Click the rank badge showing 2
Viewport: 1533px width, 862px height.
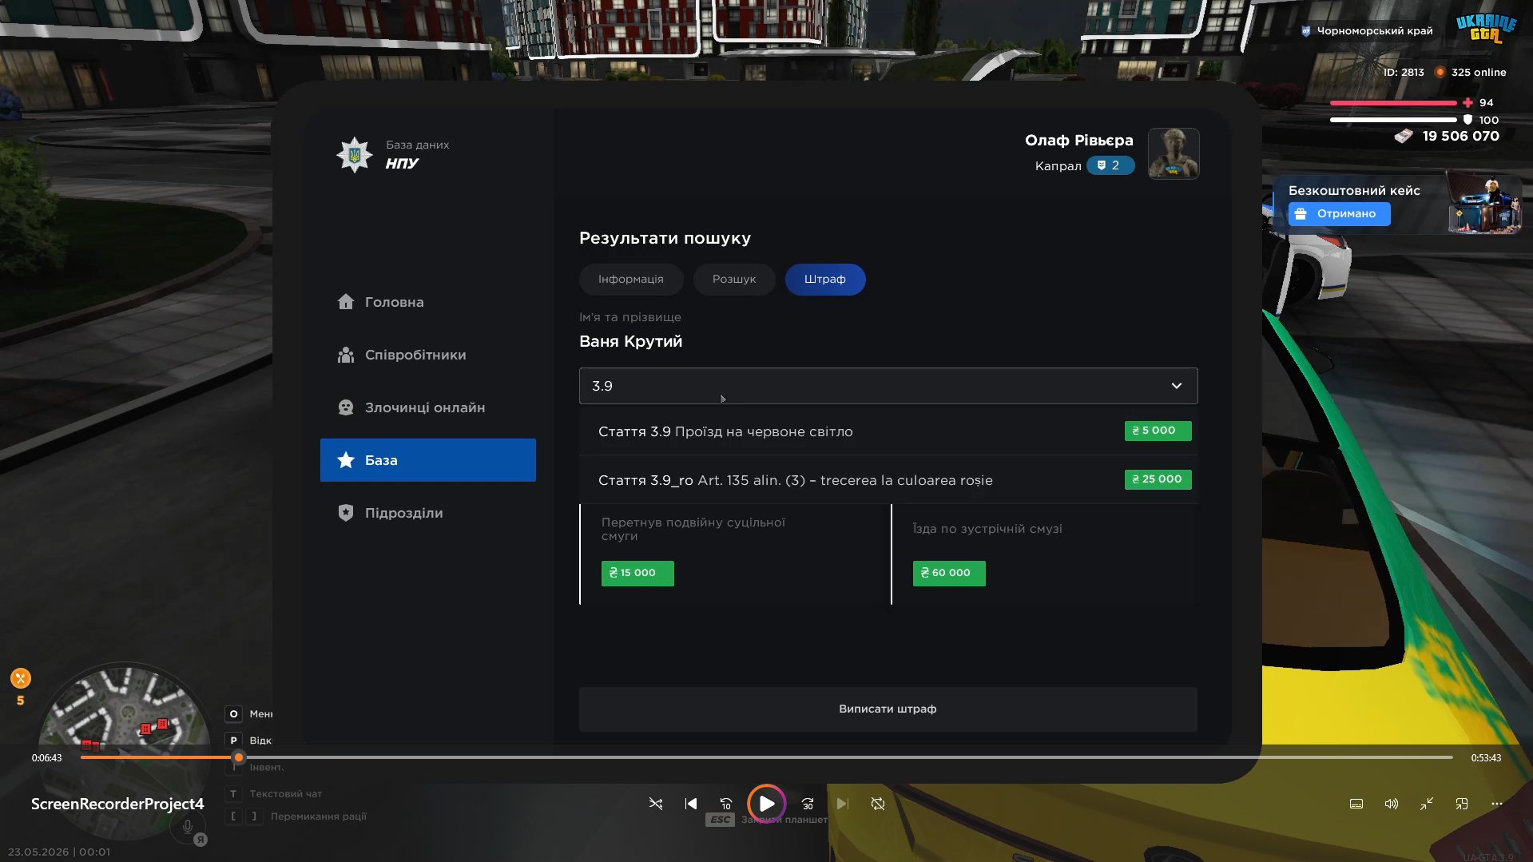point(1110,165)
